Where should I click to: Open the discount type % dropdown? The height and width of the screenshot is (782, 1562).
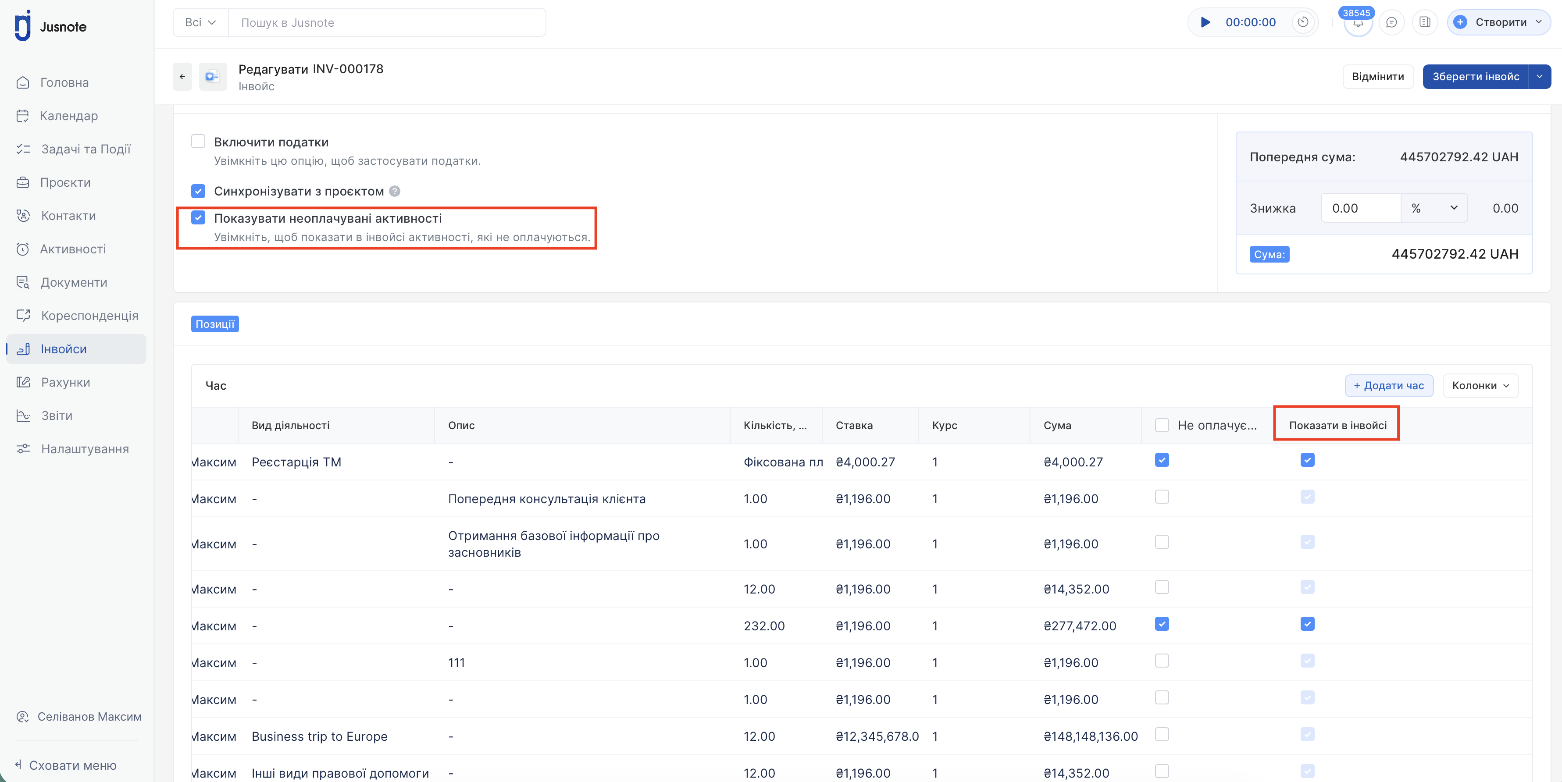tap(1434, 208)
